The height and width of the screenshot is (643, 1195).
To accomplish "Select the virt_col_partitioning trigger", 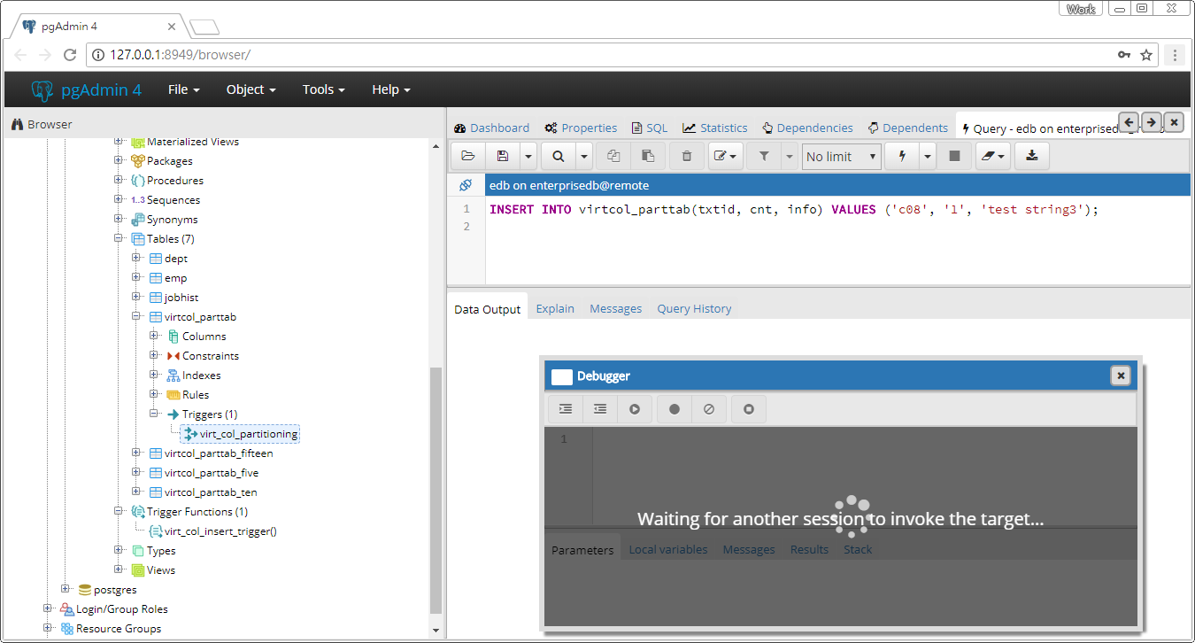I will (241, 434).
